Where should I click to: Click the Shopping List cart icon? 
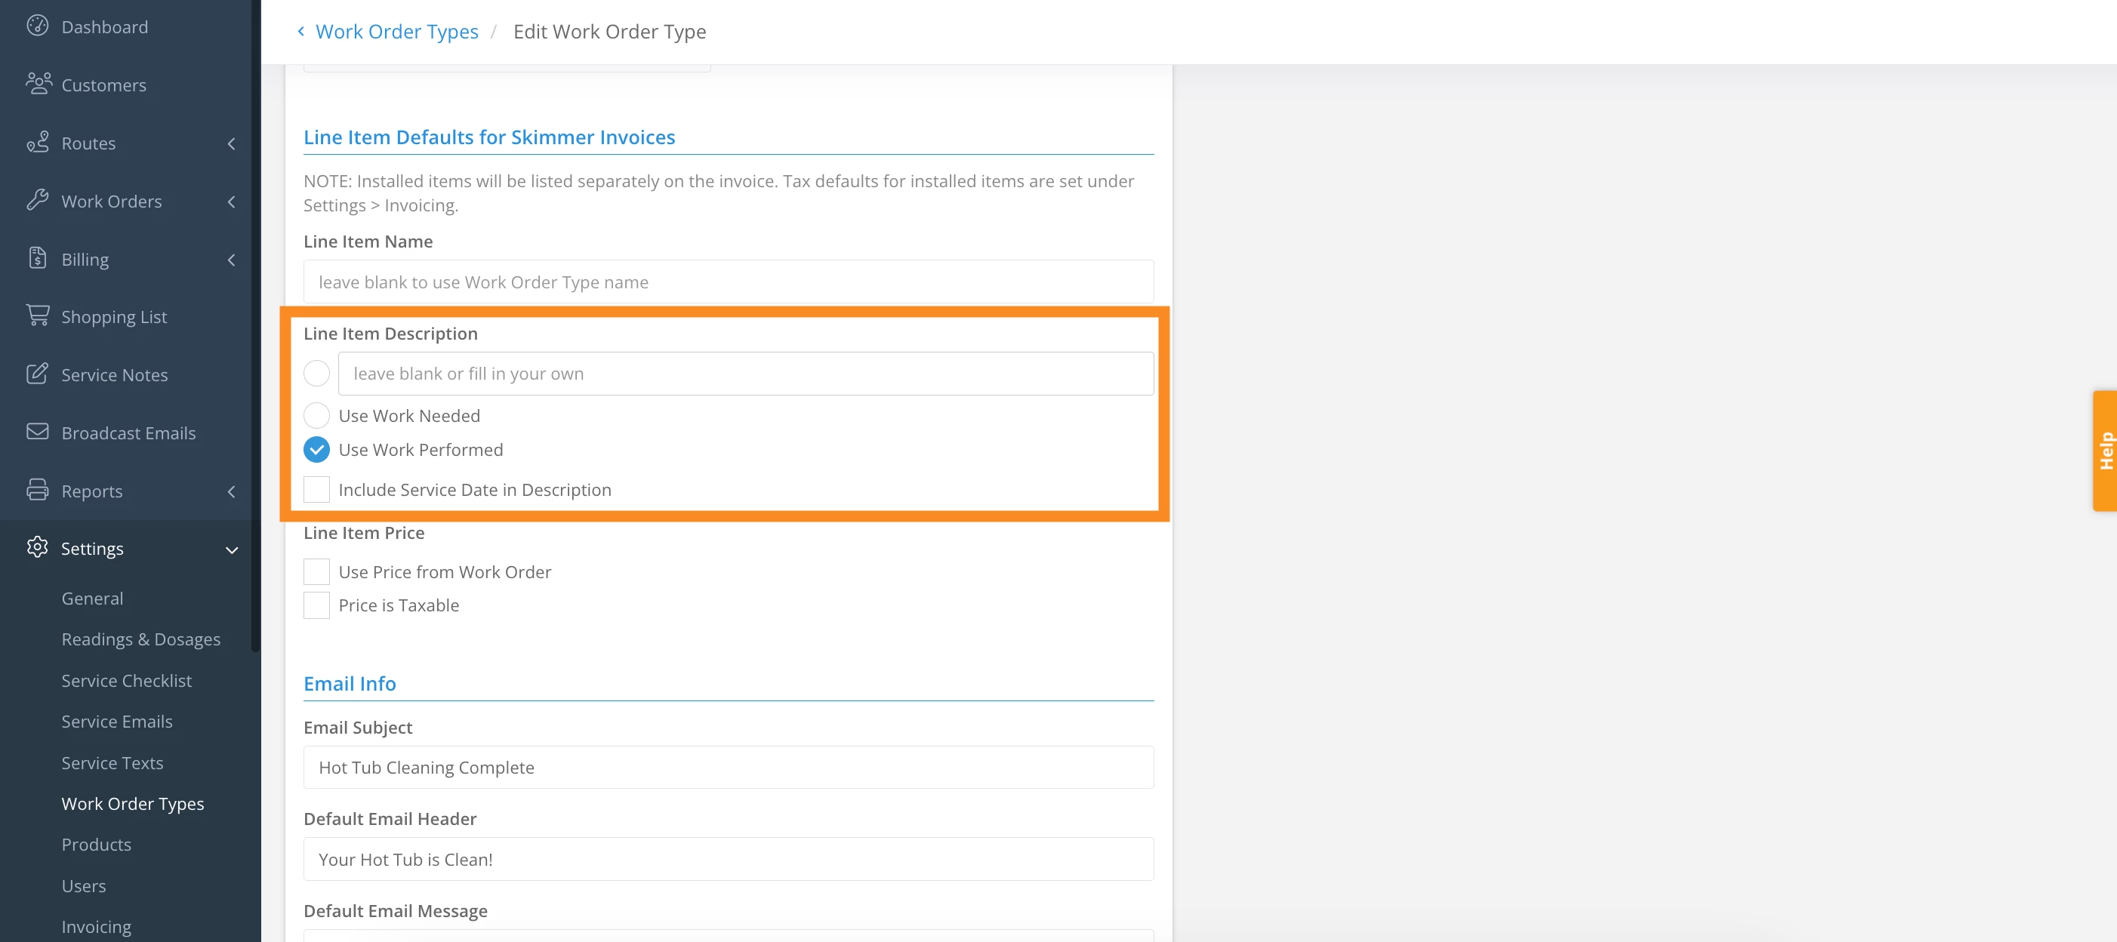pyautogui.click(x=37, y=316)
